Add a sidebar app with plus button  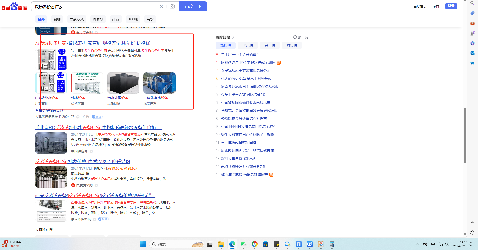(x=472, y=79)
